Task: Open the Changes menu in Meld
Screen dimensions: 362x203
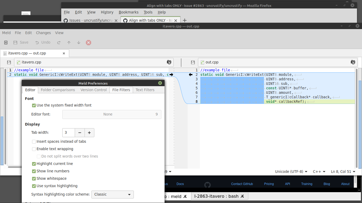Action: point(43,33)
